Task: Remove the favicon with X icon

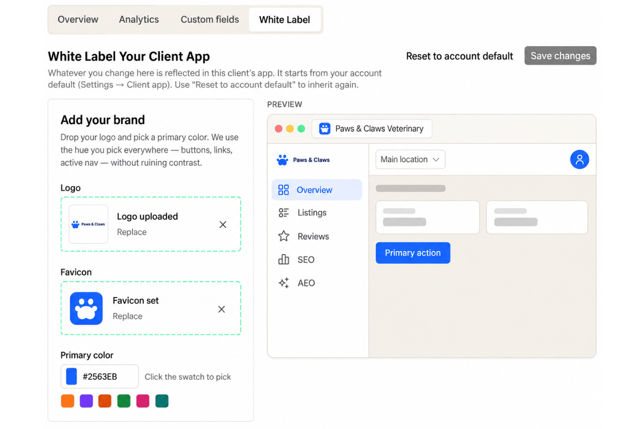Action: pyautogui.click(x=221, y=309)
